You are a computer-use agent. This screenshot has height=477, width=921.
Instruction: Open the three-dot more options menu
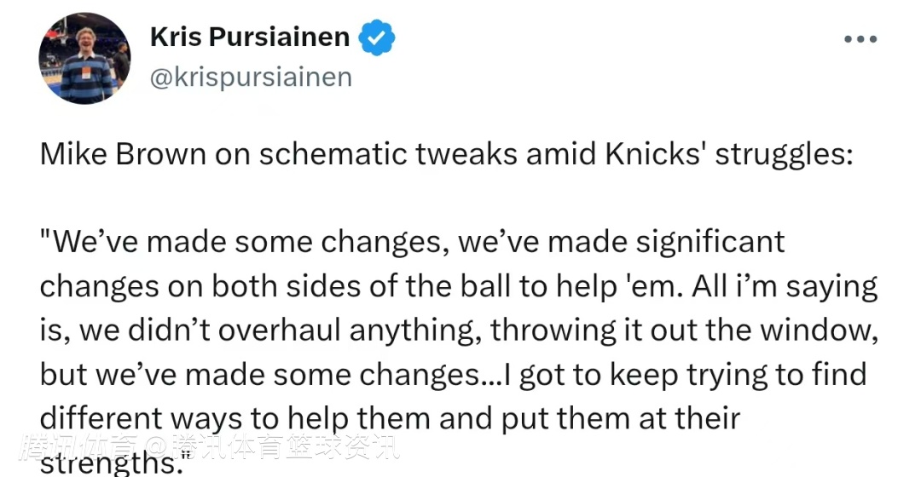pos(860,39)
